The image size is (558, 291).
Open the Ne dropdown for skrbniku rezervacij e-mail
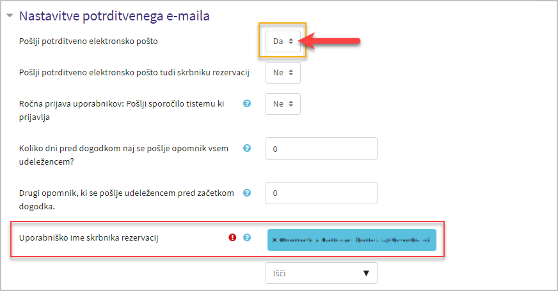coord(283,72)
